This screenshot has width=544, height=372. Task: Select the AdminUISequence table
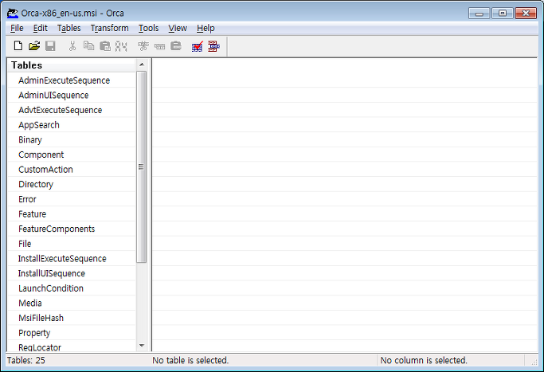point(72,96)
